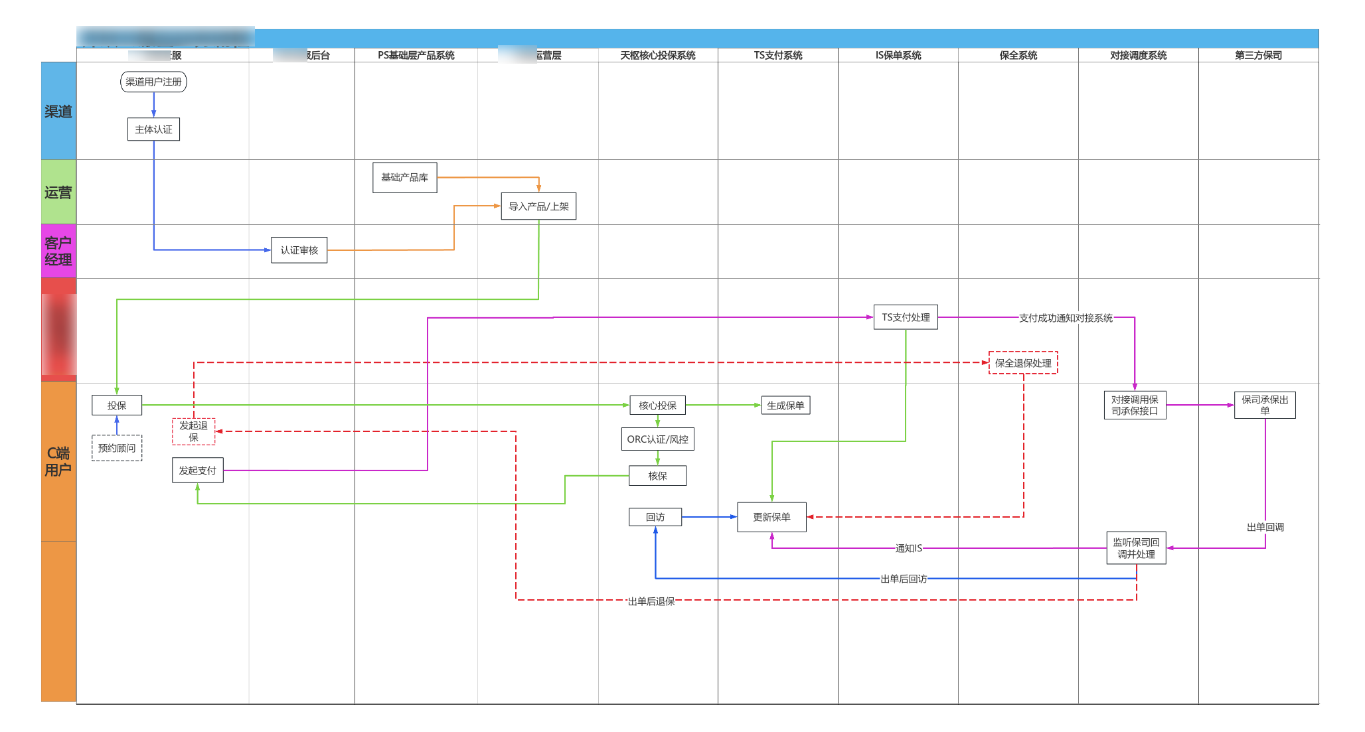The image size is (1365, 732).
Task: Click the PS基础层产品系统 column header
Action: [416, 55]
